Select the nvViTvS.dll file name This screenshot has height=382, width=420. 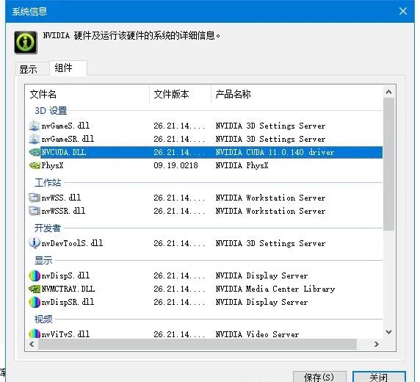pos(65,334)
